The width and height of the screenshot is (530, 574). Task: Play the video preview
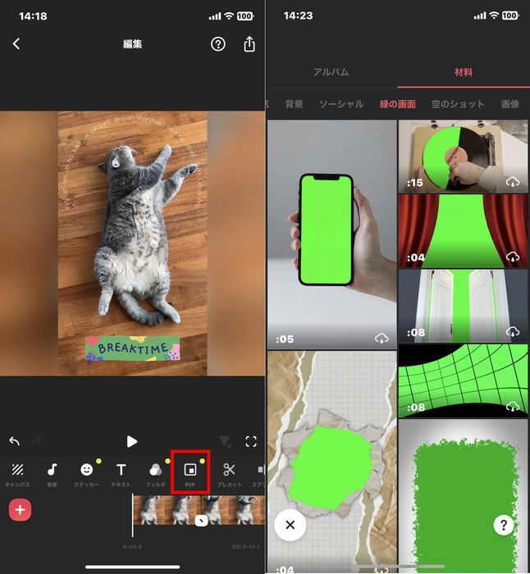[132, 441]
